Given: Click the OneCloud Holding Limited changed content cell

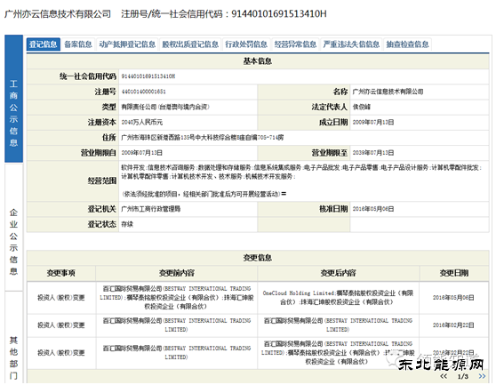Looking at the screenshot, I should pos(338,298).
